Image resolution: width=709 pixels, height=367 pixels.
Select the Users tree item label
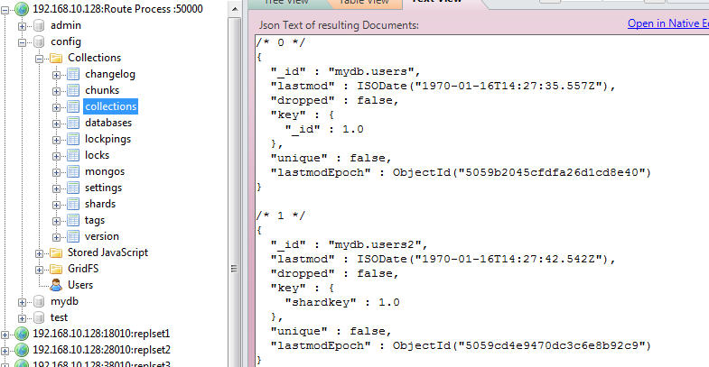pyautogui.click(x=80, y=285)
